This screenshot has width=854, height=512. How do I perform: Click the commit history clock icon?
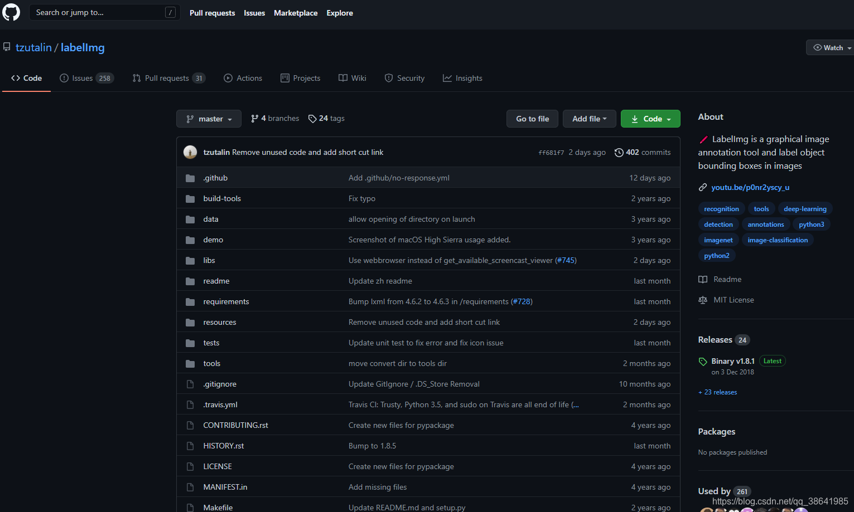pos(619,153)
